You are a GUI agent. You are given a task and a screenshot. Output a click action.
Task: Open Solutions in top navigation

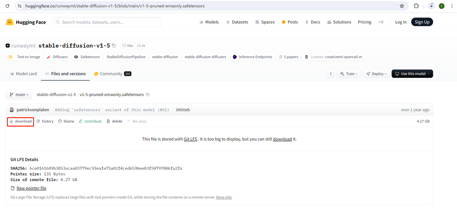pos(339,22)
